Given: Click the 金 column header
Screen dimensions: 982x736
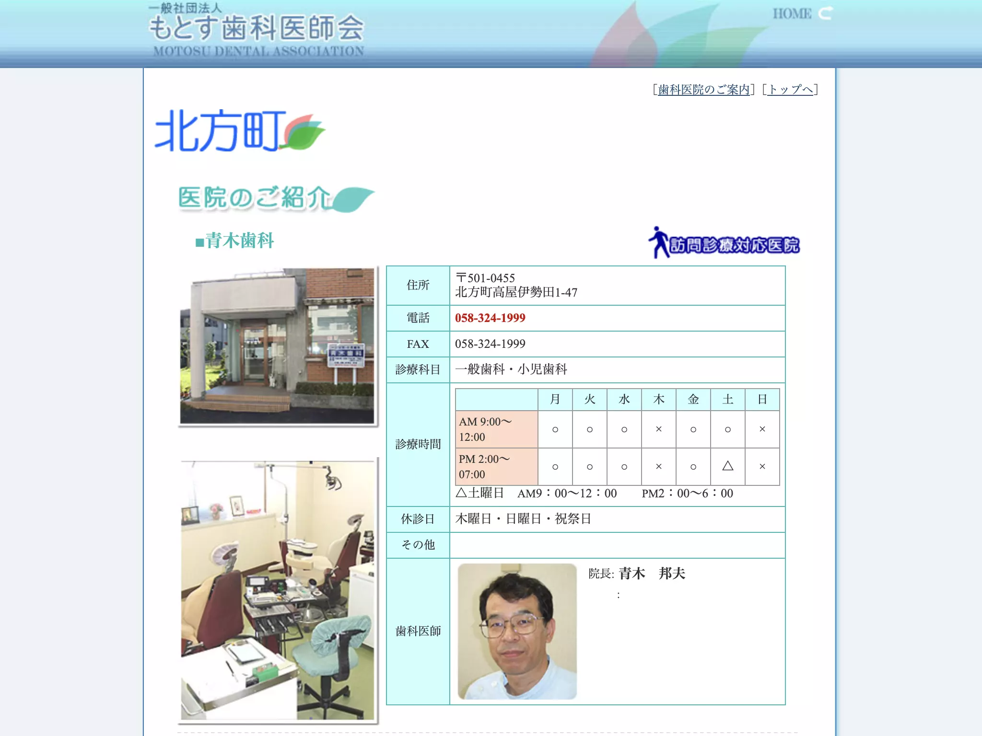Looking at the screenshot, I should point(693,400).
